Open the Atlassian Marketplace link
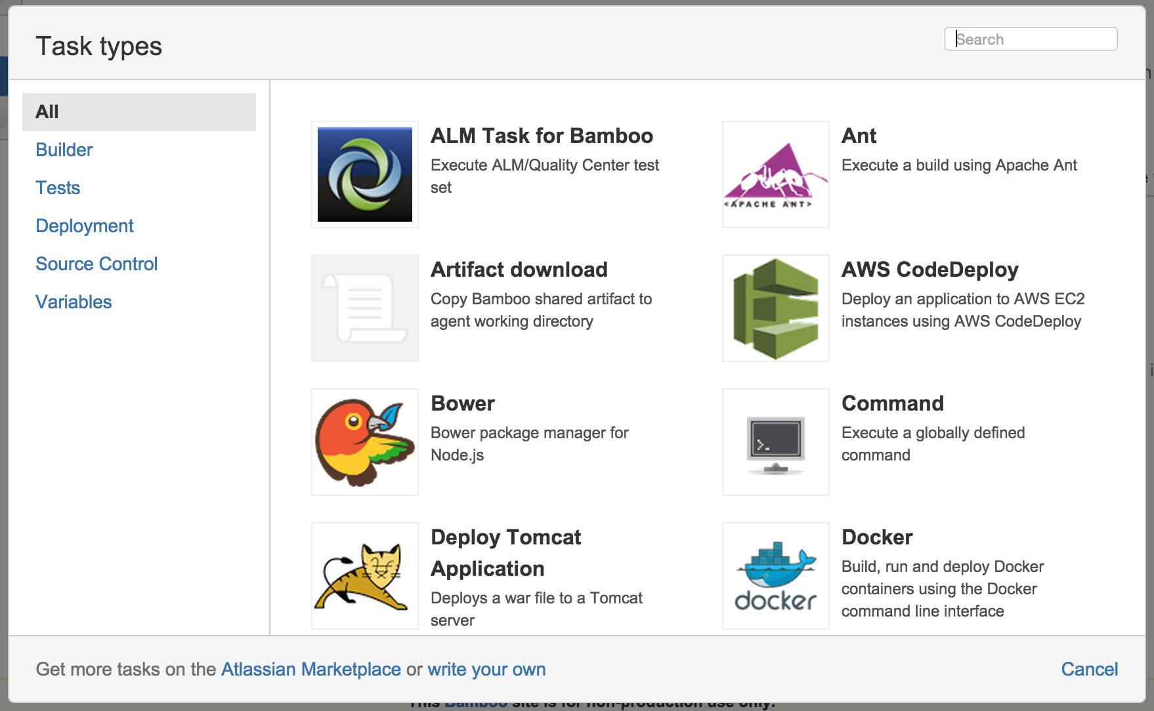This screenshot has height=711, width=1154. pos(311,669)
